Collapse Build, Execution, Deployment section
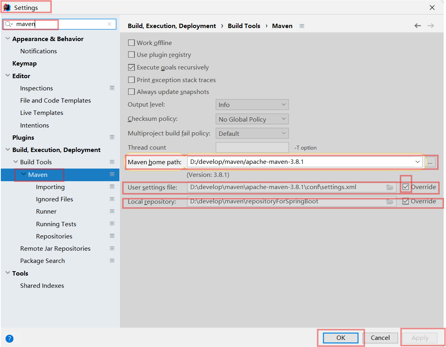This screenshot has height=347, width=446. point(8,150)
